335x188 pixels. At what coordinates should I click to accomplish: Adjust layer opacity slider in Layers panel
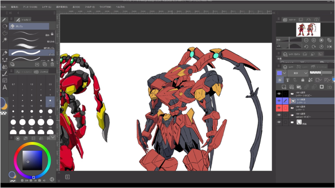pyautogui.click(x=321, y=73)
